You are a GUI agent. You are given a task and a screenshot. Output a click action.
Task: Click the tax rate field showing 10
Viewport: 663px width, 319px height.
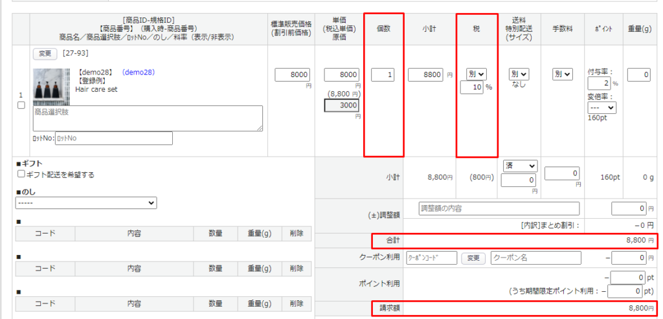coord(472,87)
